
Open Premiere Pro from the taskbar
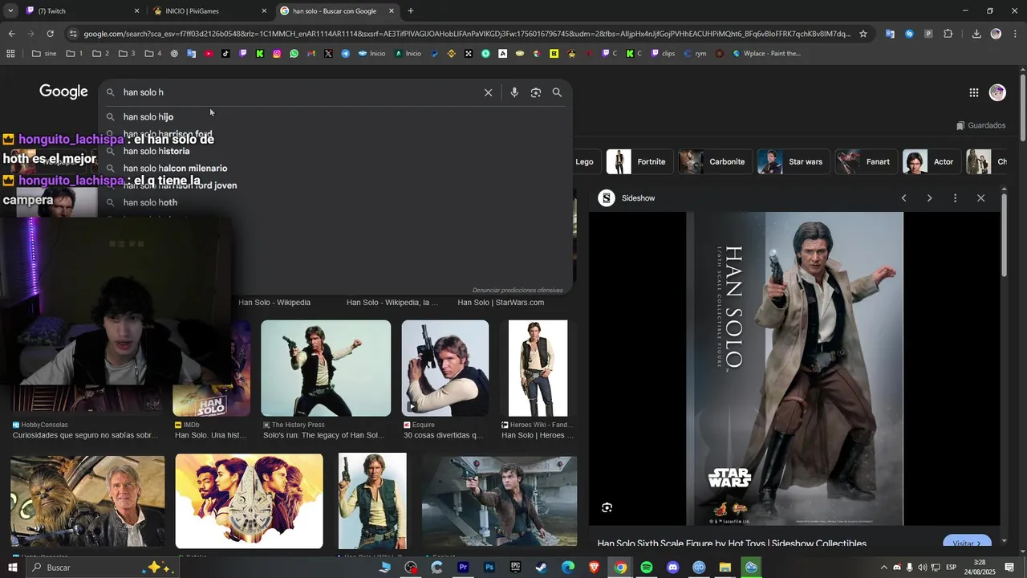[x=463, y=568]
